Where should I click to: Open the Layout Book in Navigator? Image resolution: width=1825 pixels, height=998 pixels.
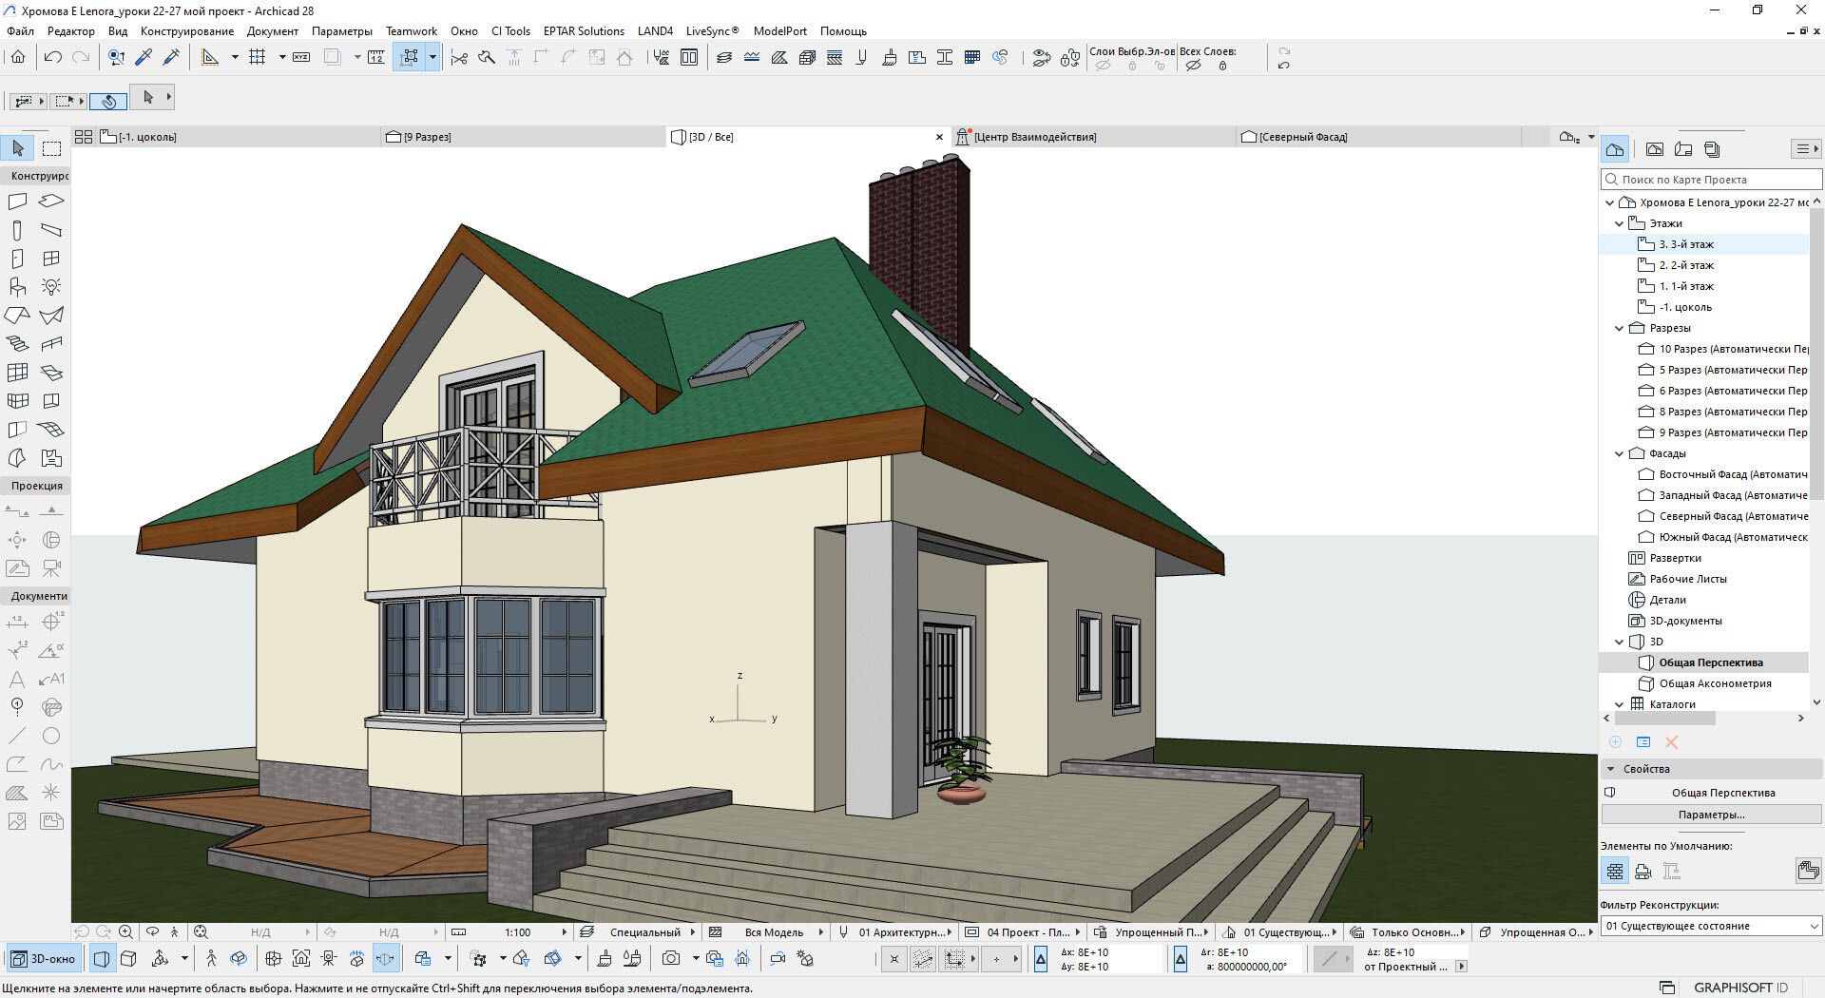pyautogui.click(x=1683, y=149)
